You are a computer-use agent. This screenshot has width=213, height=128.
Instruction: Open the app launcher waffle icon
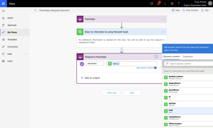pyautogui.click(x=3, y=3)
